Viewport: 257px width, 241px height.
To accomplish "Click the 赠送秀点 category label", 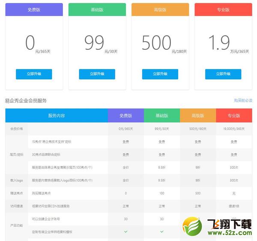I will coord(17,193).
